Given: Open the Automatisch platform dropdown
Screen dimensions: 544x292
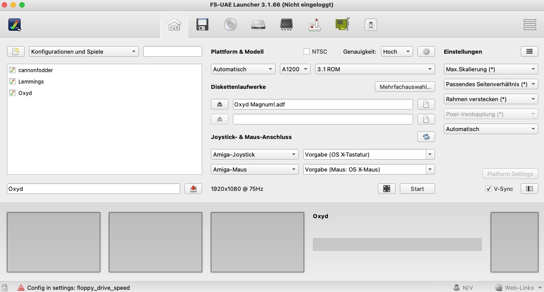Looking at the screenshot, I should [x=243, y=69].
